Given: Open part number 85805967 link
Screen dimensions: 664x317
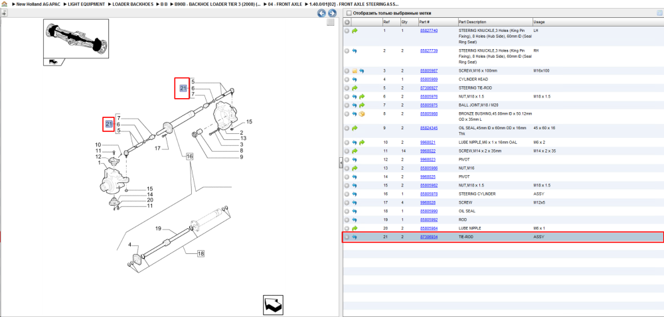Looking at the screenshot, I should 428,70.
